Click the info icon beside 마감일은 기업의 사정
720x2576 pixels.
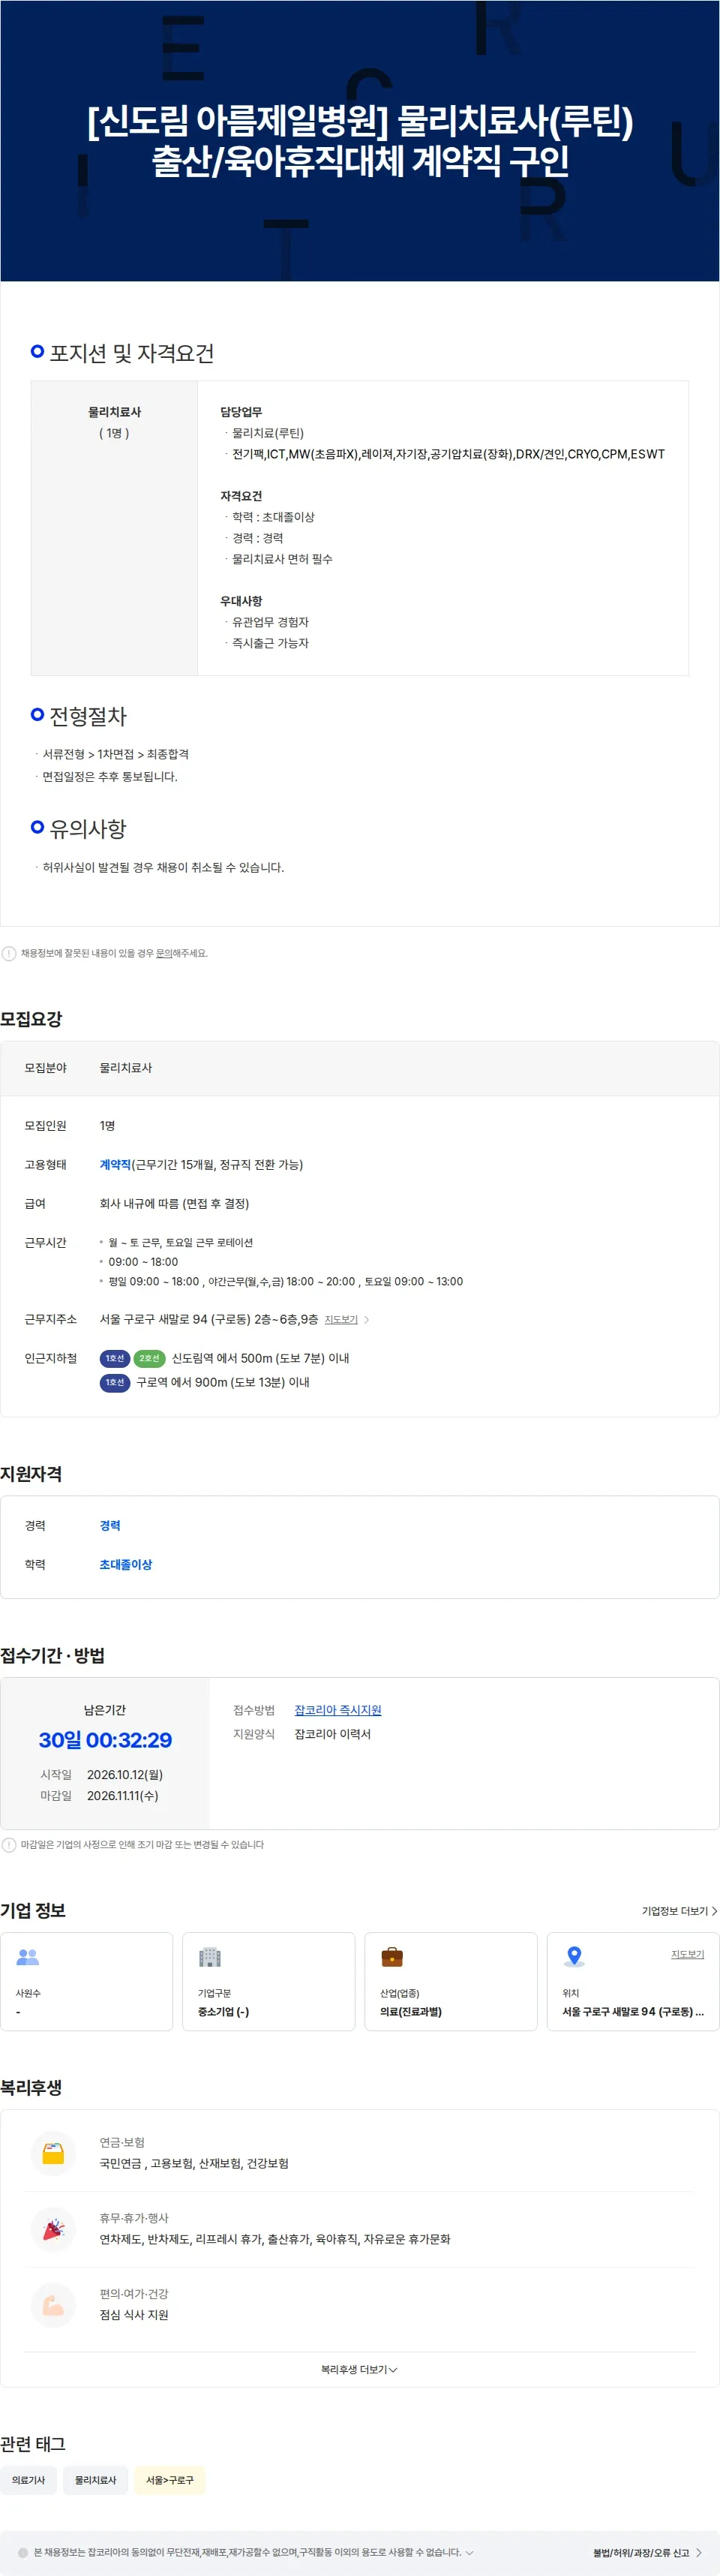pyautogui.click(x=9, y=1844)
